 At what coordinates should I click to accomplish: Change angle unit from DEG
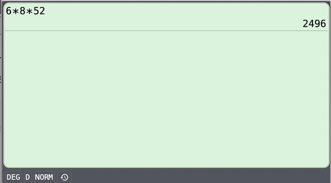click(x=13, y=177)
